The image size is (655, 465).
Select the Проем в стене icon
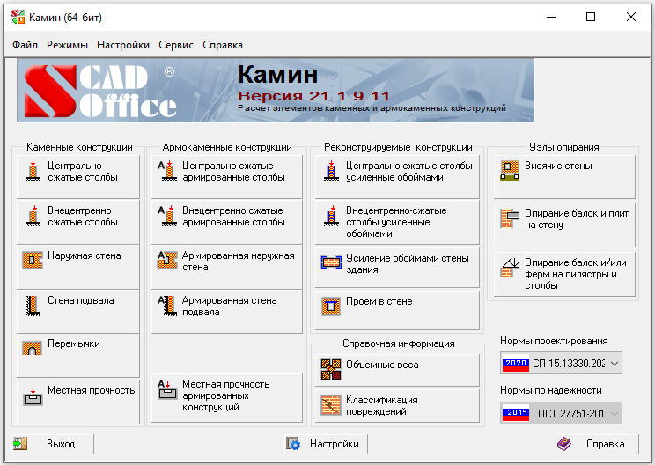point(330,306)
